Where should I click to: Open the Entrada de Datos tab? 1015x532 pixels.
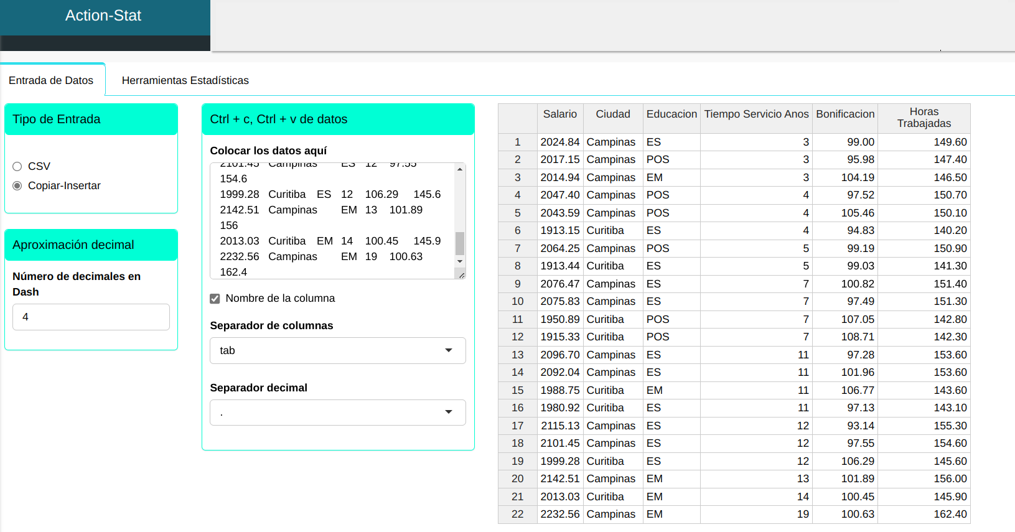(x=51, y=80)
